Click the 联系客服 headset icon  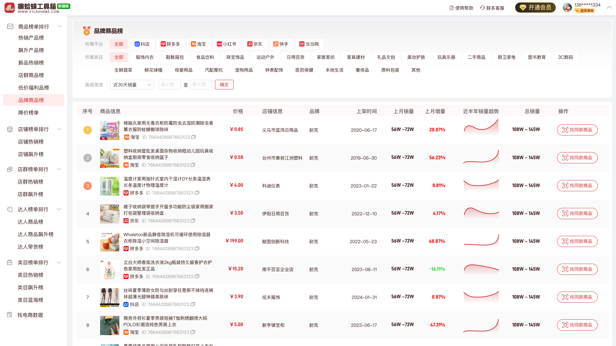click(x=482, y=8)
